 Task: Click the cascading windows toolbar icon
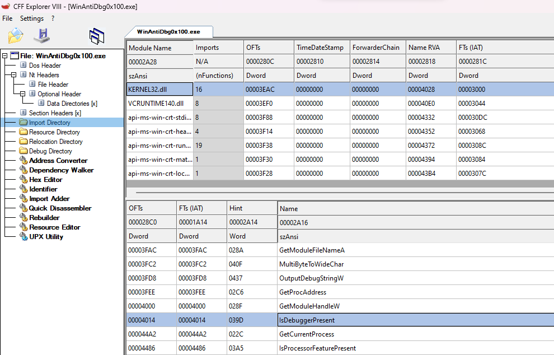(x=97, y=36)
